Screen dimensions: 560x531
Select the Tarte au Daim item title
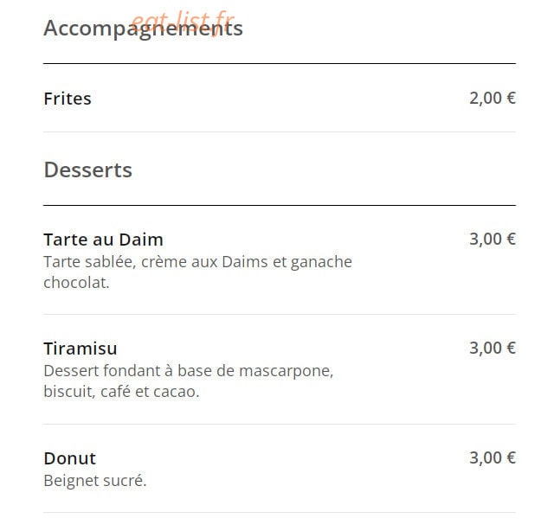(x=104, y=240)
